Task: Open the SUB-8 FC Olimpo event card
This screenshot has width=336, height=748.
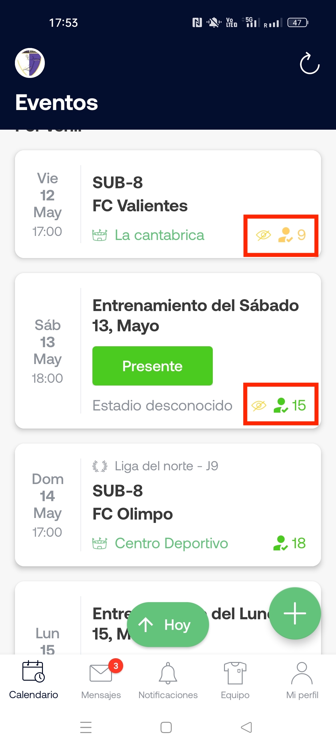Action: (x=168, y=505)
